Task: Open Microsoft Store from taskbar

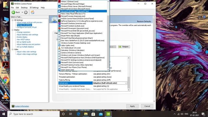Action: (x=93, y=114)
